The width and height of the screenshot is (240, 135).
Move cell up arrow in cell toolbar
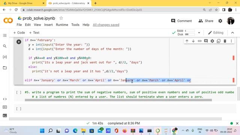pyautogui.click(x=187, y=41)
